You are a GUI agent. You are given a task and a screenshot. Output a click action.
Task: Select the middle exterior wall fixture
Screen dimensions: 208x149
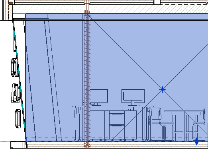(16, 93)
